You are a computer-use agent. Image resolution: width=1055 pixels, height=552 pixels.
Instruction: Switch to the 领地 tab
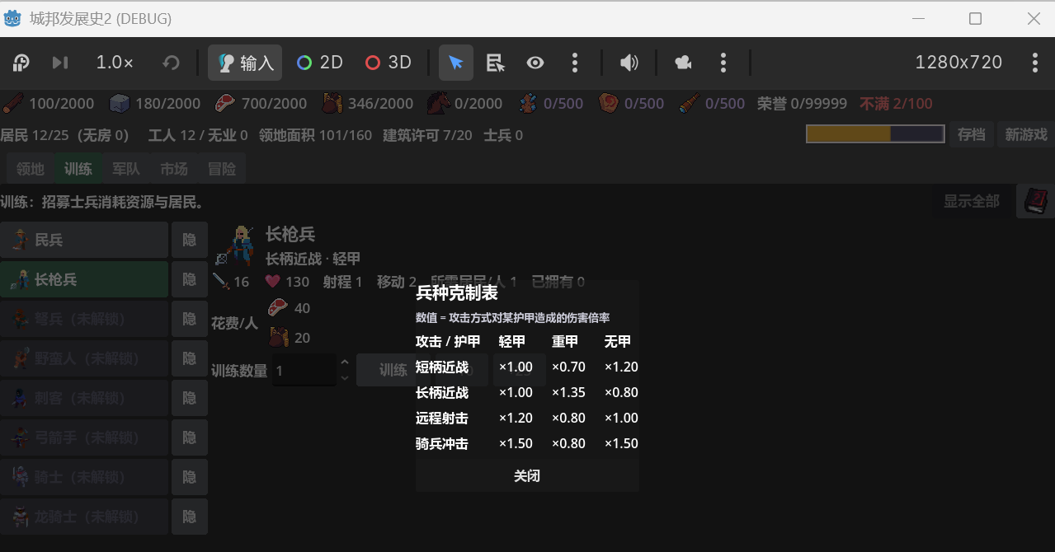click(31, 169)
